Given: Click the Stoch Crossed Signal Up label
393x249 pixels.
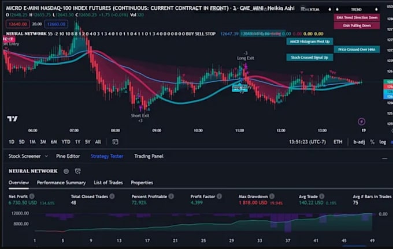Looking at the screenshot, I should click(x=310, y=58).
